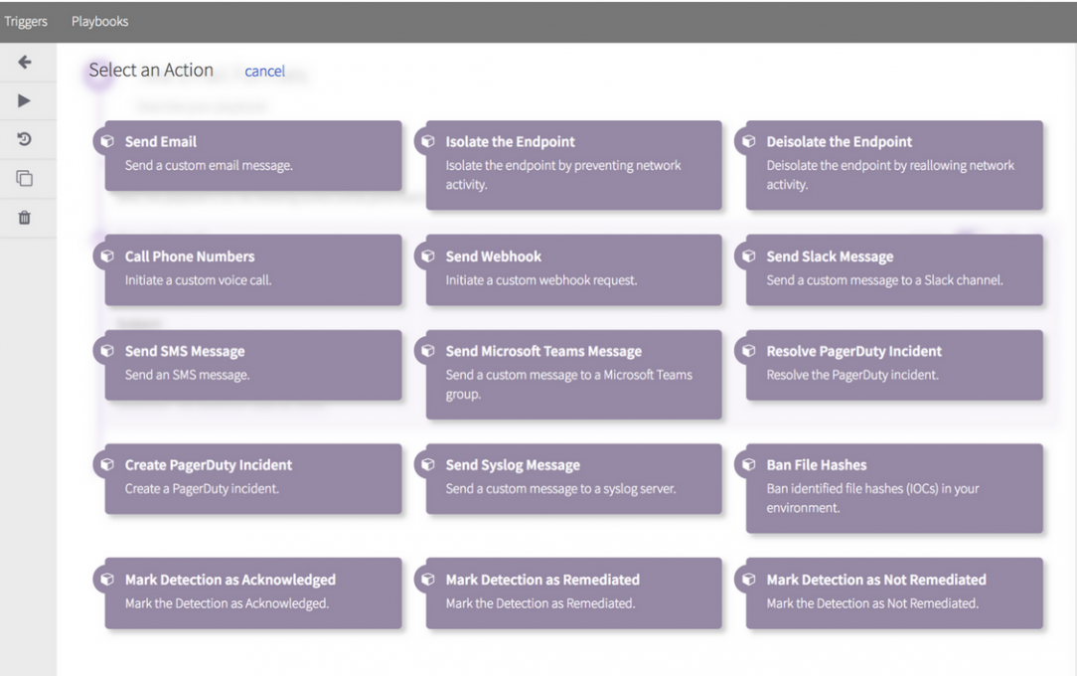Viewport: 1077px width, 676px height.
Task: Switch to the Playbooks tab
Action: tap(99, 21)
